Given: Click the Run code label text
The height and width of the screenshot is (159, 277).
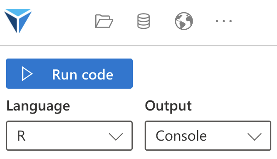Looking at the screenshot, I should click(83, 75).
